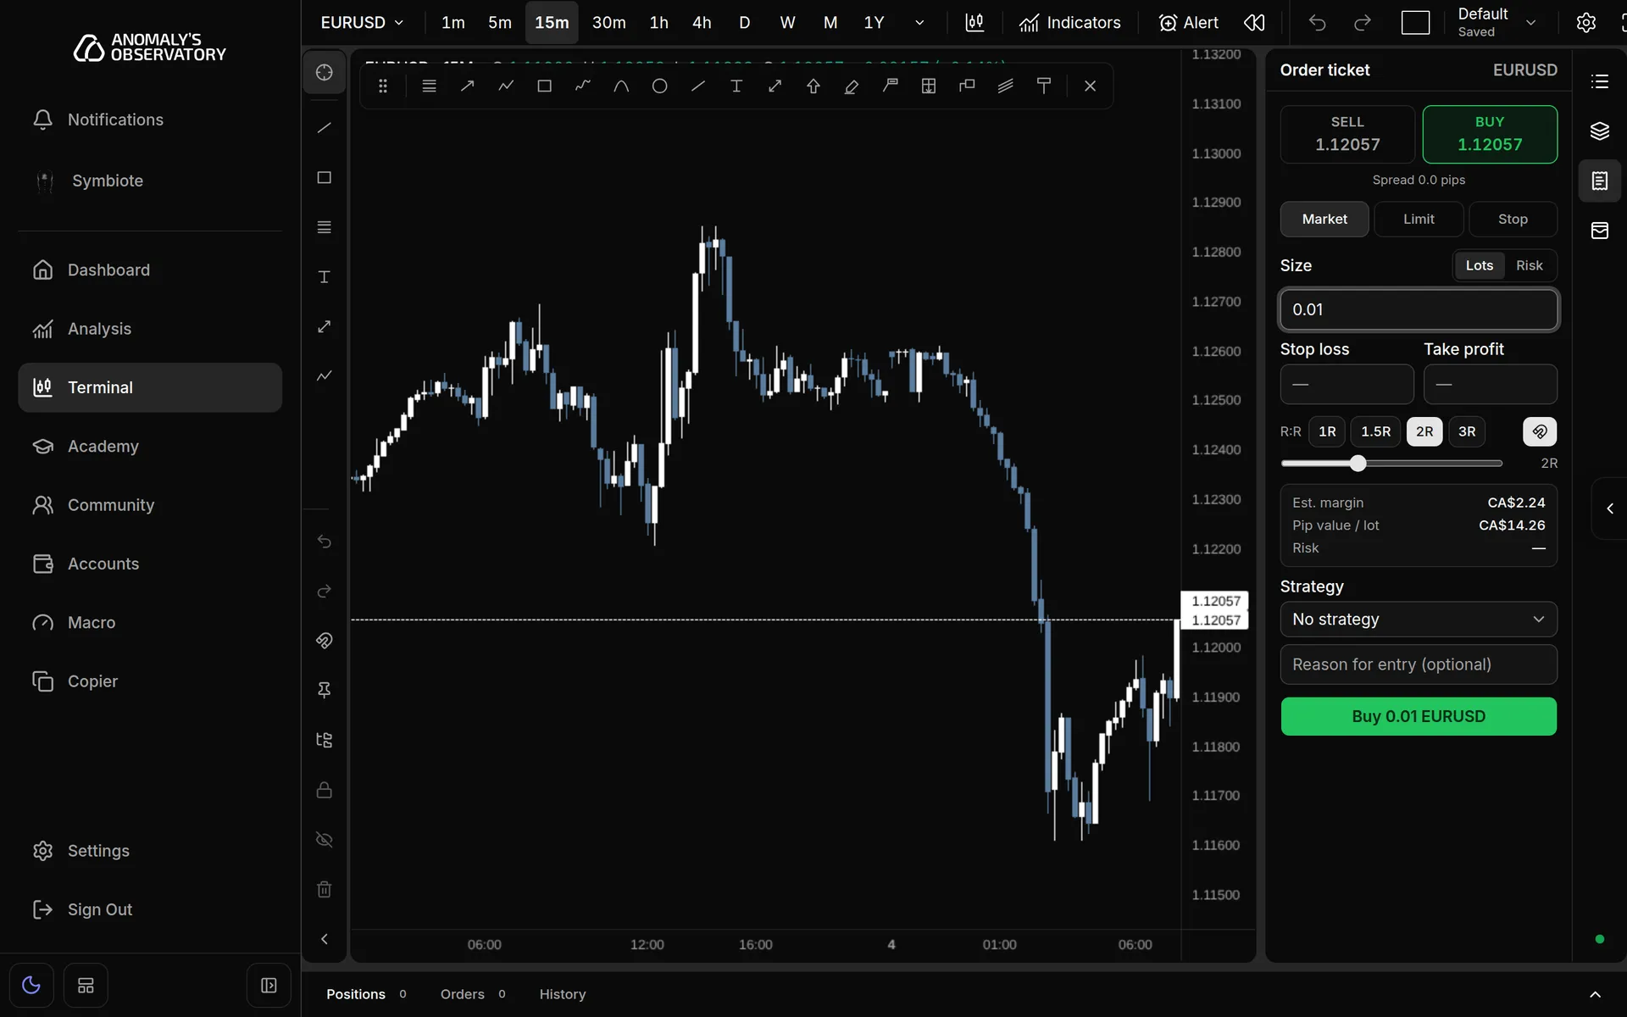1627x1017 pixels.
Task: Open the watchlist list icon in right rail
Action: point(1600,81)
